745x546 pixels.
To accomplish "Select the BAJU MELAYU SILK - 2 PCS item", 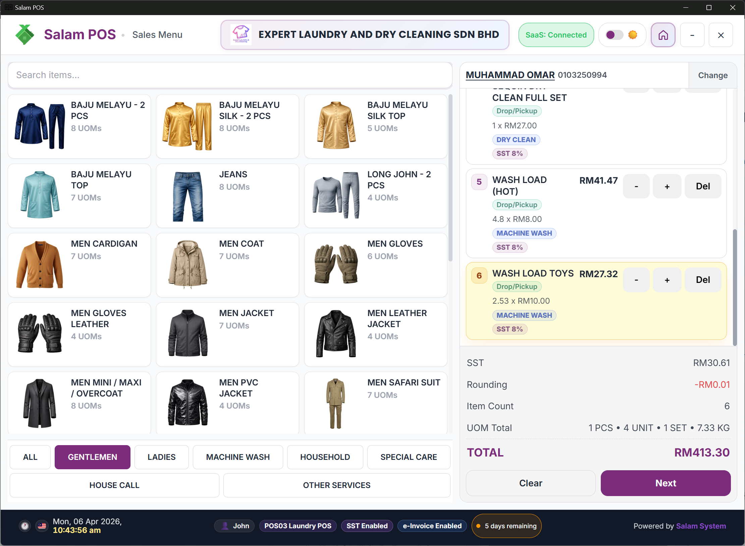I will 227,126.
